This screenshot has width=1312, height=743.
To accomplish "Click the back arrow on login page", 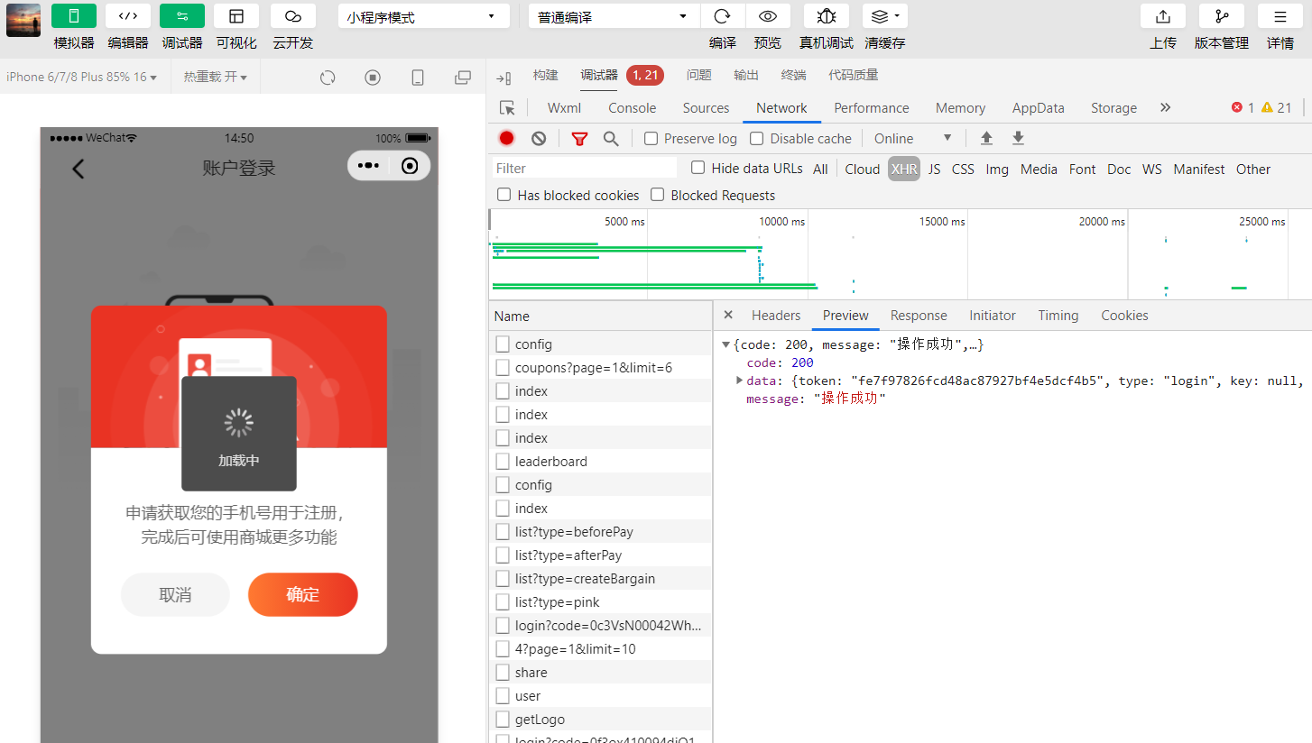I will pyautogui.click(x=79, y=168).
